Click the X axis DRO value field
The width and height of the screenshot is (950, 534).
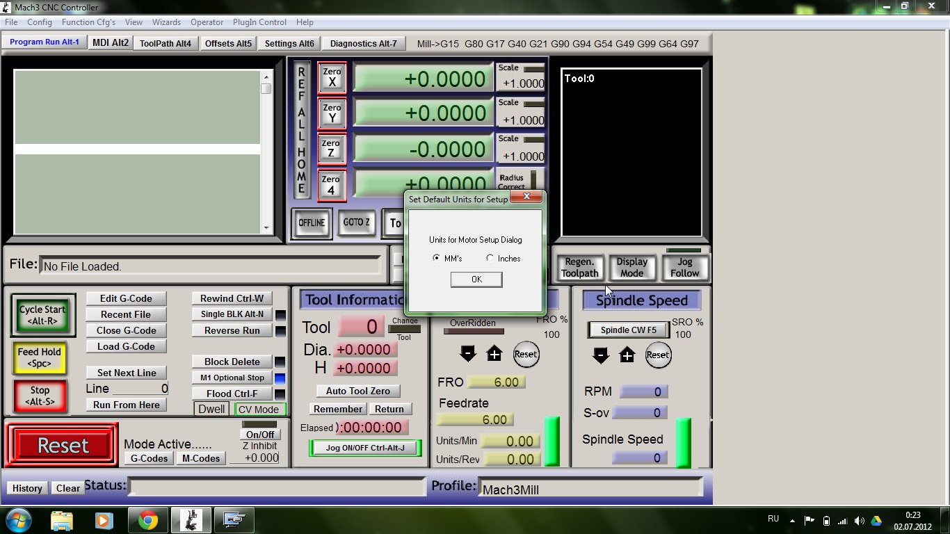[x=423, y=79]
